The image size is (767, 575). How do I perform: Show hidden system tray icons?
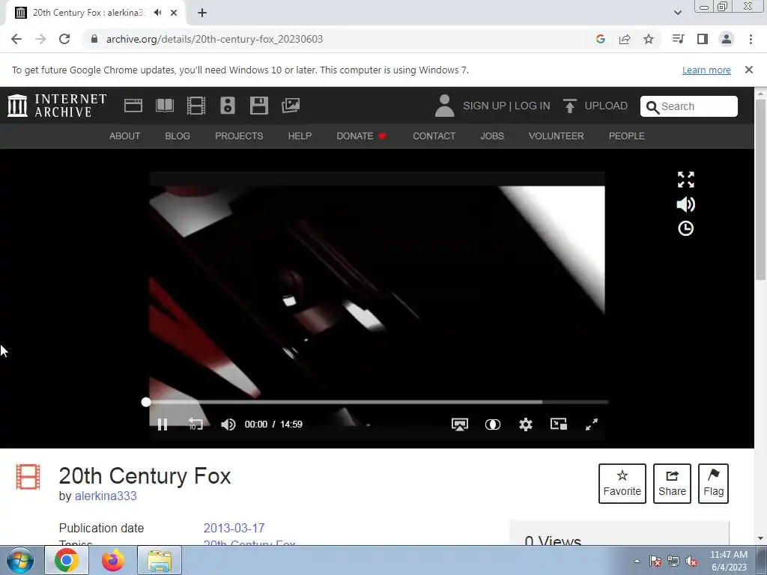637,561
